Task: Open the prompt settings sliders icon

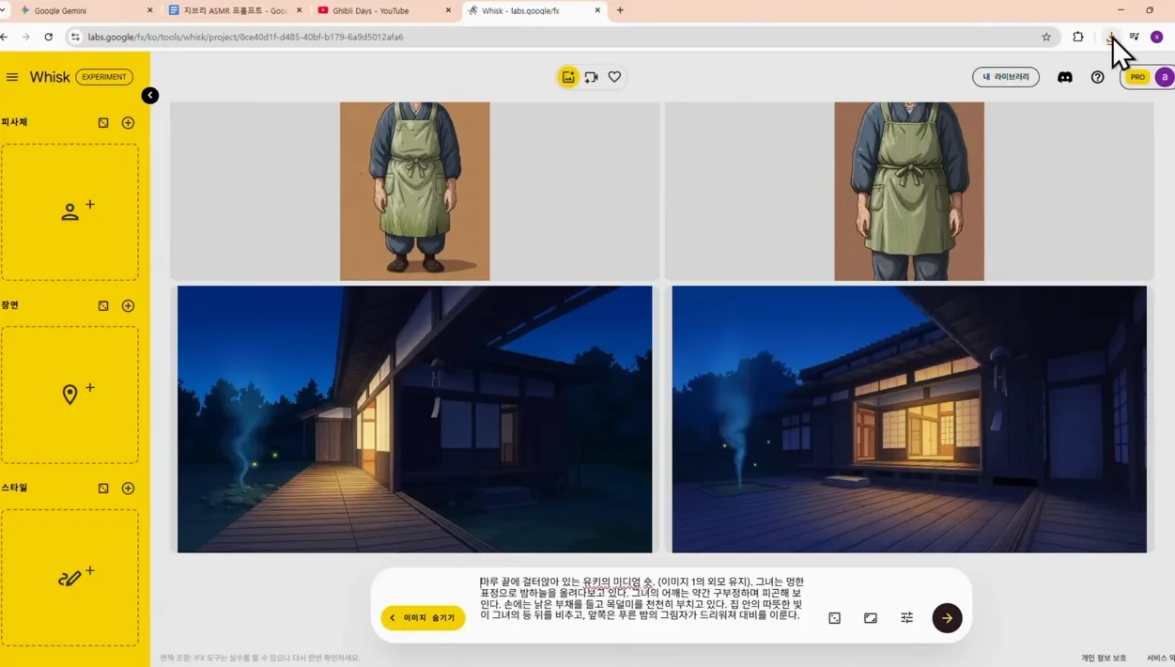Action: click(906, 618)
